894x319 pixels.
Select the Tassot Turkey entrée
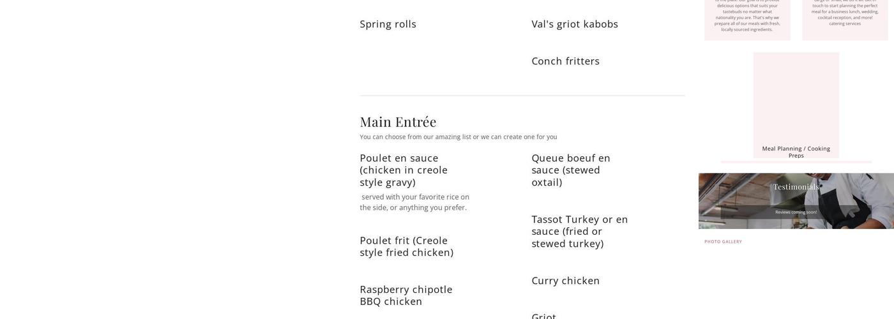[x=579, y=231]
